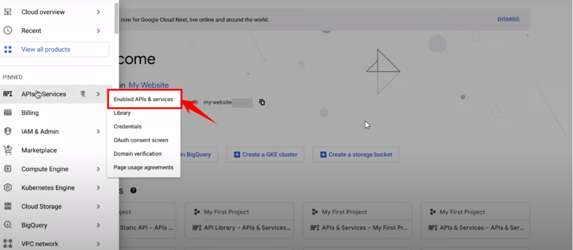Click the Cloud overview icon
Viewport: 573px width, 250px height.
[8, 12]
